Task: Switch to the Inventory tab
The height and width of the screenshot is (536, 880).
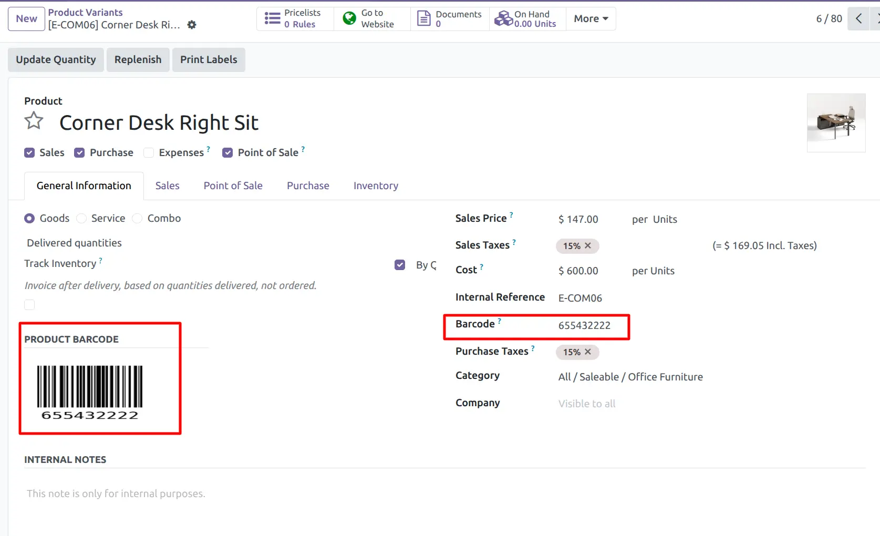Action: 376,185
